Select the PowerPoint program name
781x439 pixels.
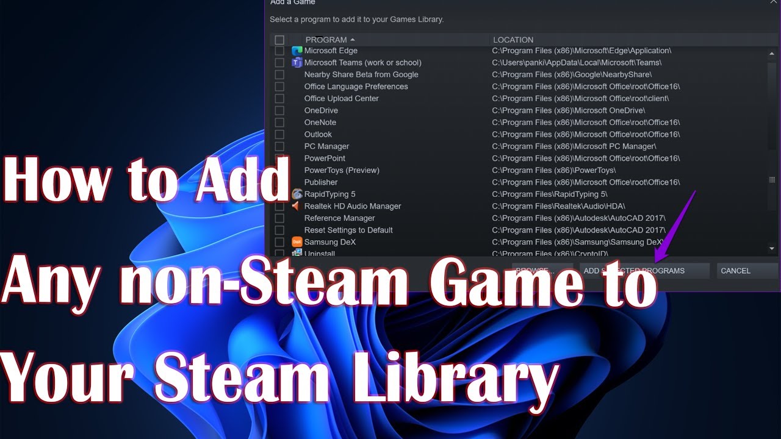pyautogui.click(x=325, y=159)
